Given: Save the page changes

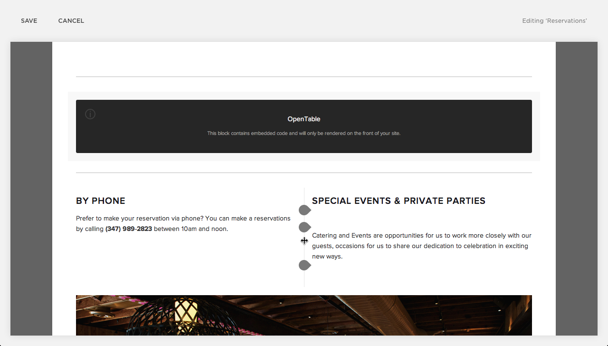Looking at the screenshot, I should [29, 21].
